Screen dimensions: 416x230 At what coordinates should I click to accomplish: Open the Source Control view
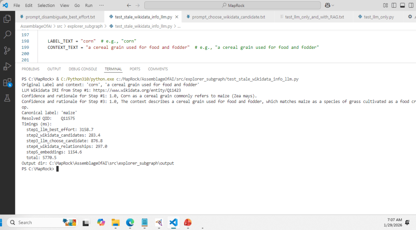point(7,50)
